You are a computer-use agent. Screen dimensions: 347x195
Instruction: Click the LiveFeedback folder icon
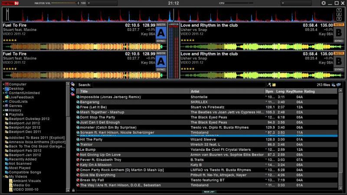pos(7,97)
